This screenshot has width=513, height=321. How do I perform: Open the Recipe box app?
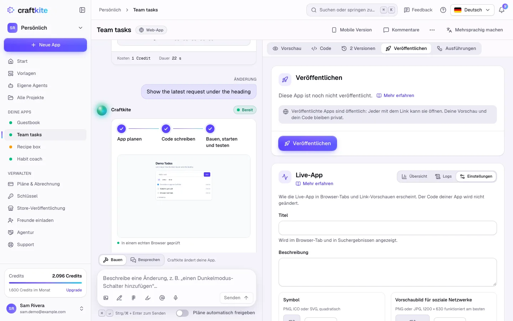[x=45, y=147]
